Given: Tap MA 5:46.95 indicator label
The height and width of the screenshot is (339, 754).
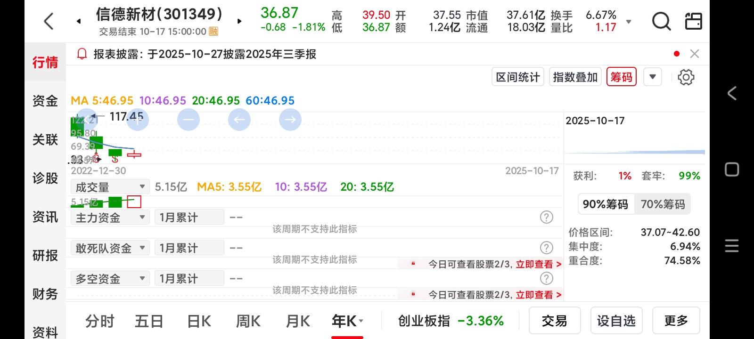Looking at the screenshot, I should point(102,100).
